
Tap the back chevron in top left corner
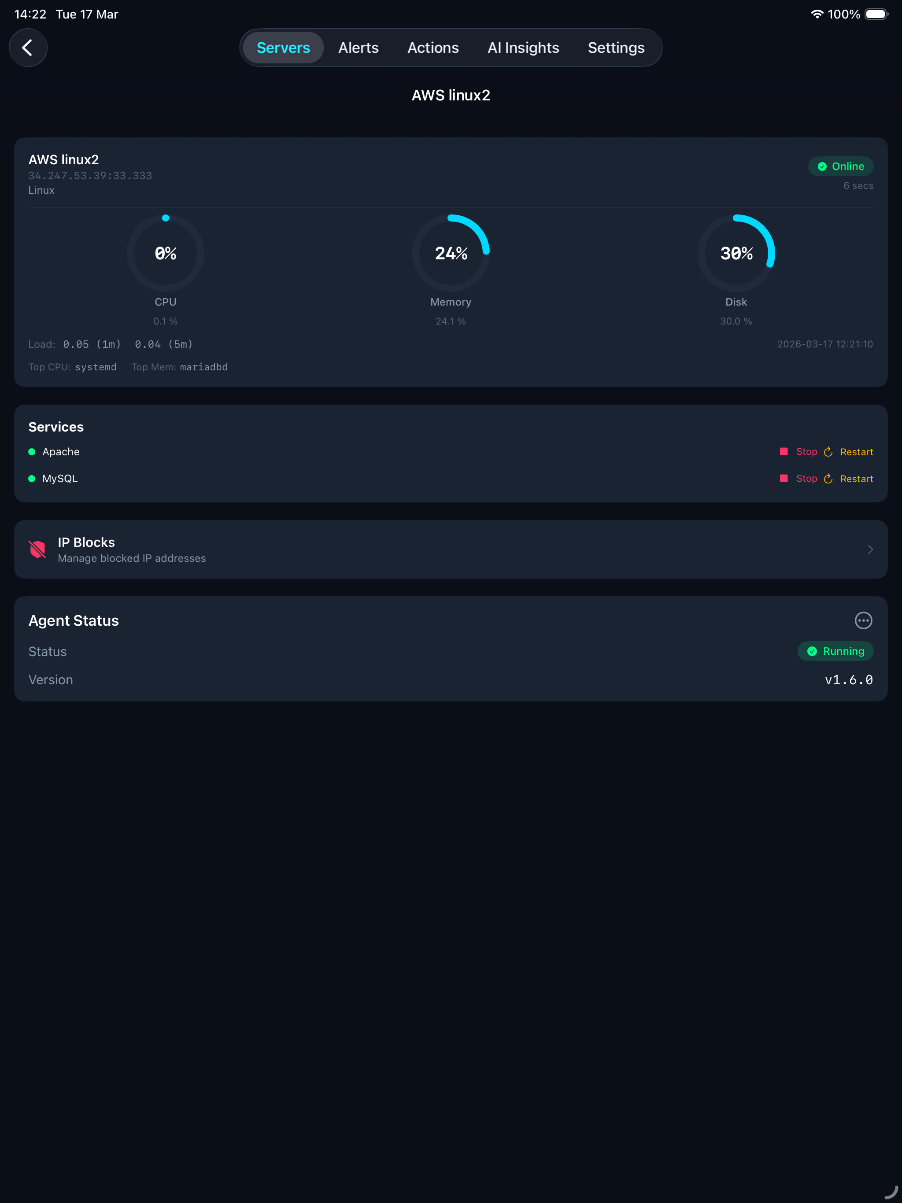click(28, 47)
